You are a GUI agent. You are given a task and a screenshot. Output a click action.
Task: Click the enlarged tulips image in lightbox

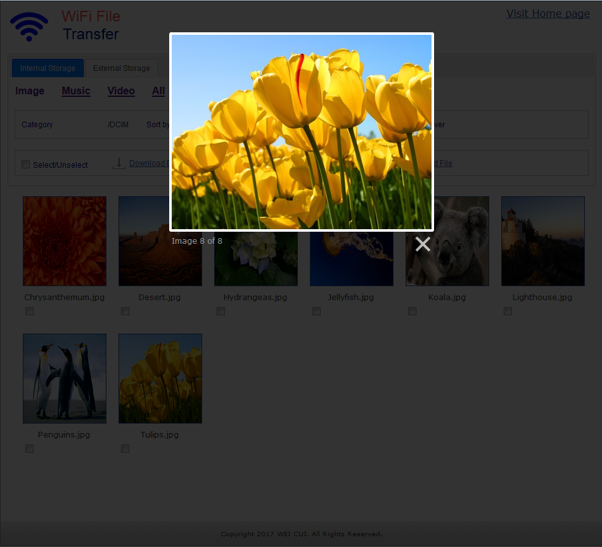pyautogui.click(x=301, y=132)
